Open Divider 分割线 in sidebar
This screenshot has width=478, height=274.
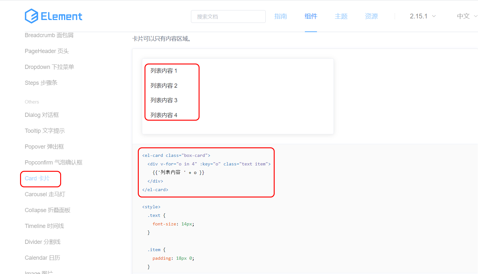point(43,242)
